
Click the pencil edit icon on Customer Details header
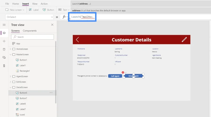point(184,40)
